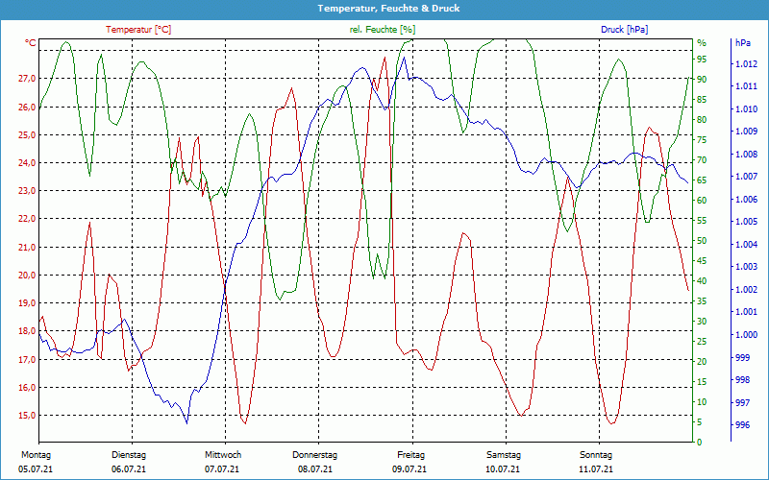Click the 25,0 temperature axis value
769x480 pixels.
pyautogui.click(x=27, y=134)
